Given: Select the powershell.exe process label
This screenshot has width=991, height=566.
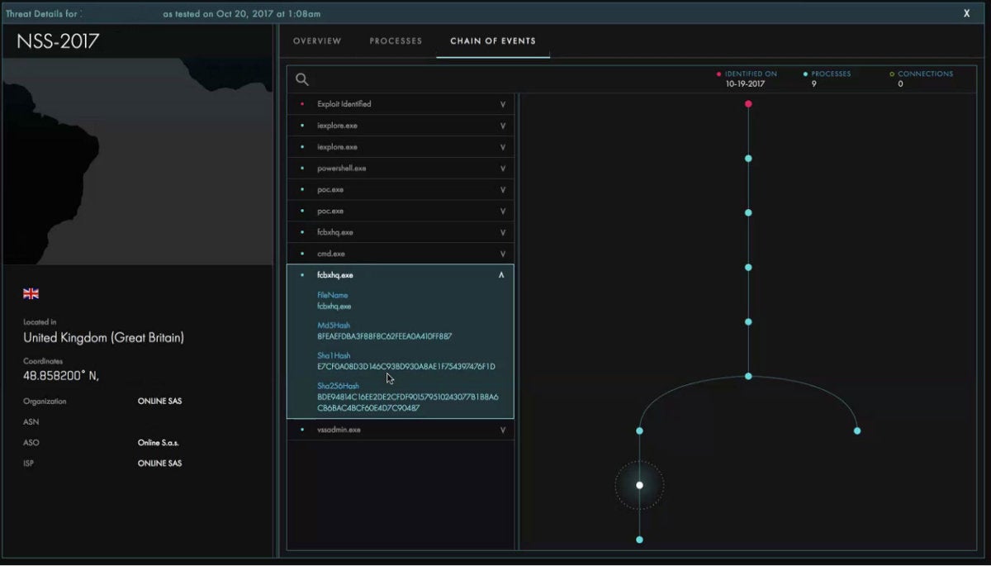Looking at the screenshot, I should point(342,169).
